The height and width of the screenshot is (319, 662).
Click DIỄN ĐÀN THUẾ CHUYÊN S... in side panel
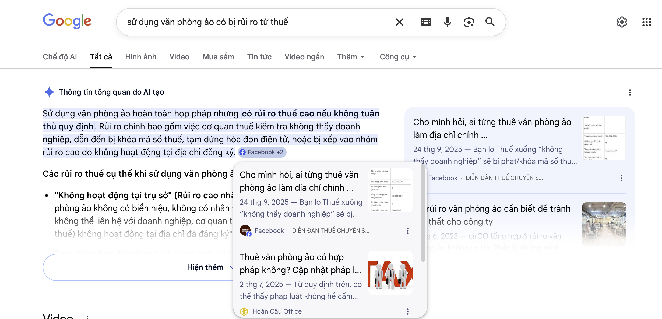pos(504,178)
